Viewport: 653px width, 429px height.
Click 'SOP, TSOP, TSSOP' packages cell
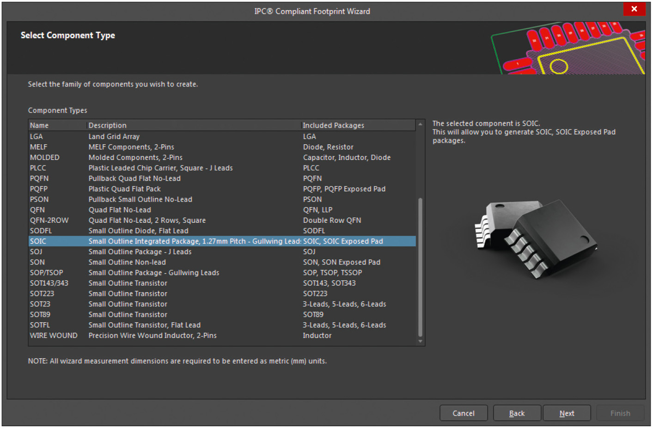tap(332, 273)
